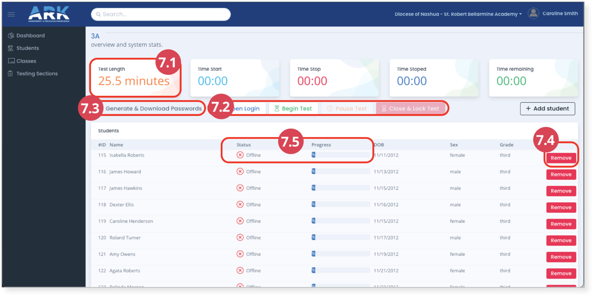Click Dexter Ellis' progress bar
Image resolution: width=594 pixels, height=297 pixels.
pyautogui.click(x=340, y=205)
